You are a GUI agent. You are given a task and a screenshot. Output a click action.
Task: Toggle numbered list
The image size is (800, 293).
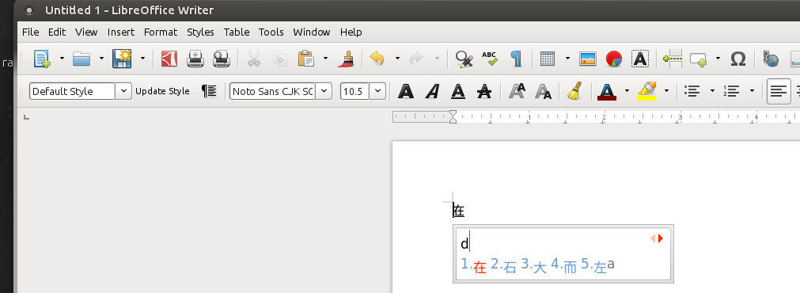(x=731, y=91)
